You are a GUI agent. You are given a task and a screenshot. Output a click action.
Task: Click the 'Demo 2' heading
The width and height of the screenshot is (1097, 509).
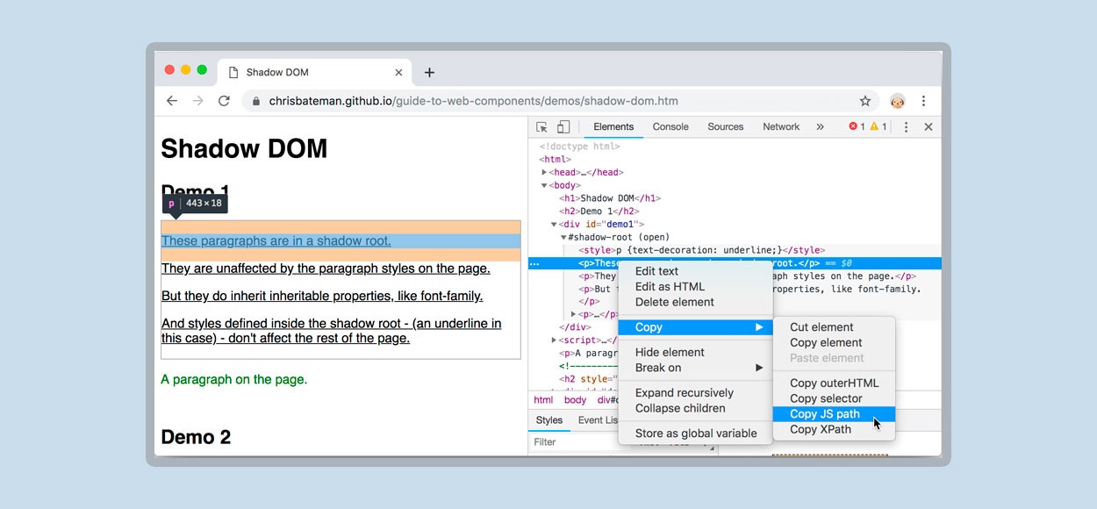tap(196, 437)
